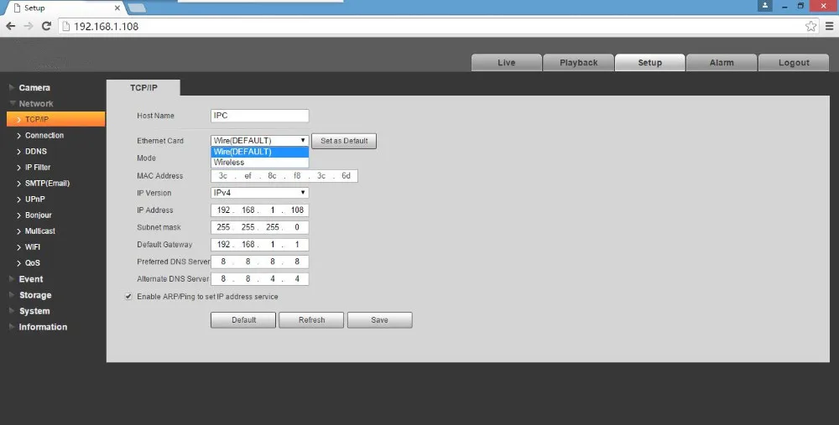The height and width of the screenshot is (425, 839).
Task: Open SMTP(Email) settings
Action: pyautogui.click(x=47, y=183)
